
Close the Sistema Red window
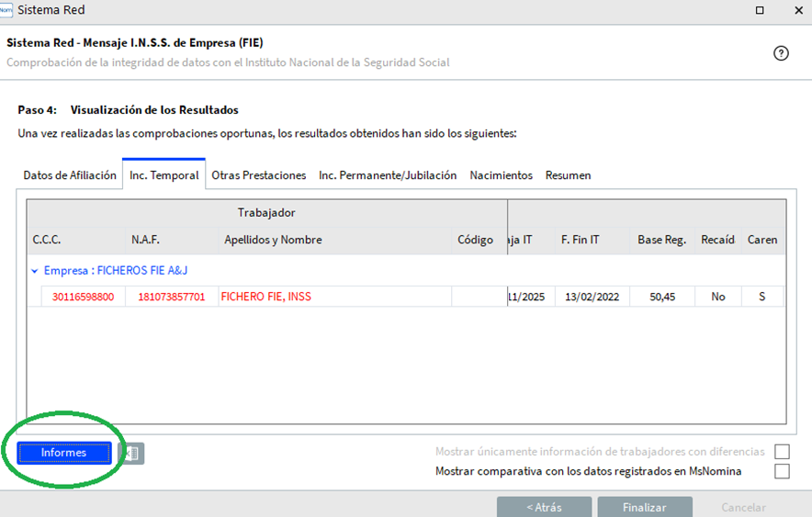pyautogui.click(x=795, y=9)
